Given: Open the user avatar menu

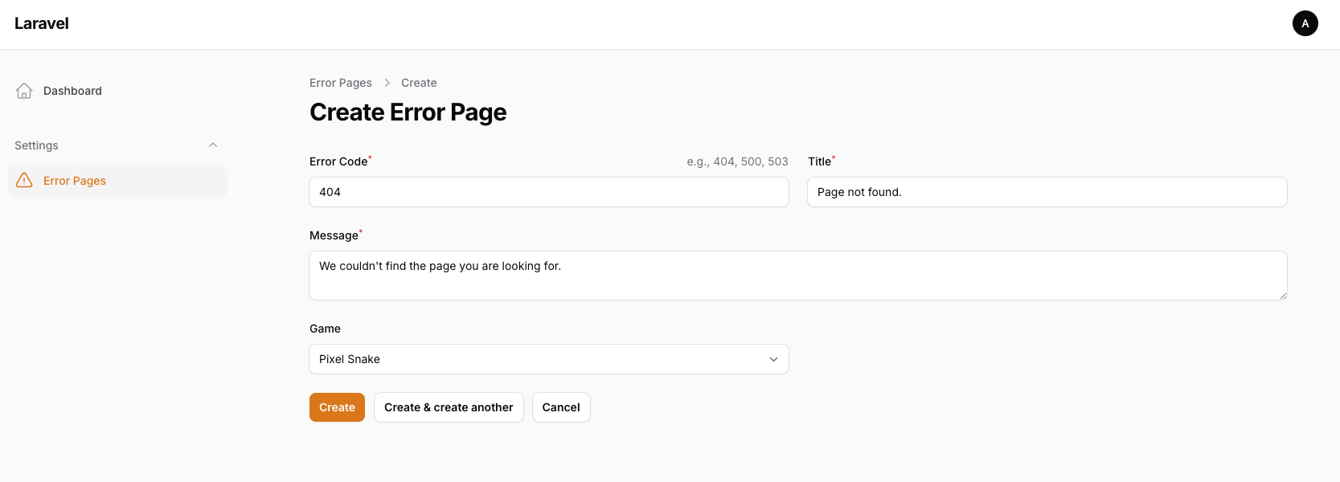Looking at the screenshot, I should click(1305, 23).
